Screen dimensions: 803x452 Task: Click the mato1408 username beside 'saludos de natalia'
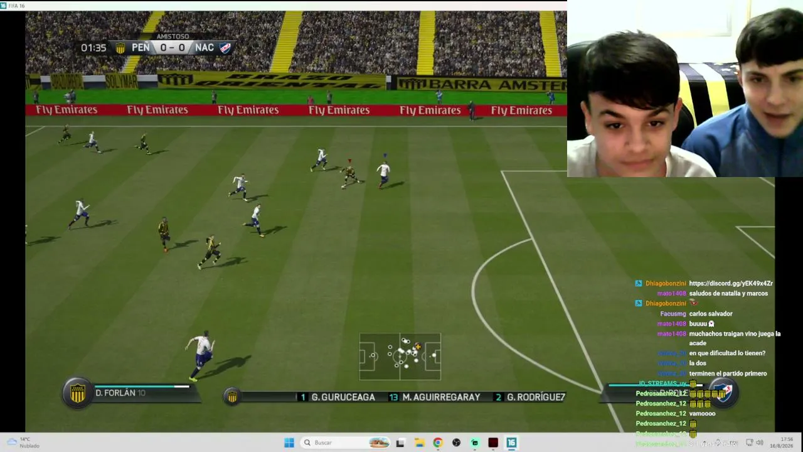click(672, 294)
